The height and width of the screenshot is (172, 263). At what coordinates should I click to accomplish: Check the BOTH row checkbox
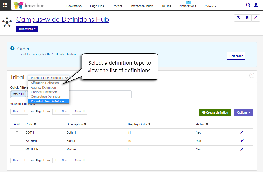[17, 132]
